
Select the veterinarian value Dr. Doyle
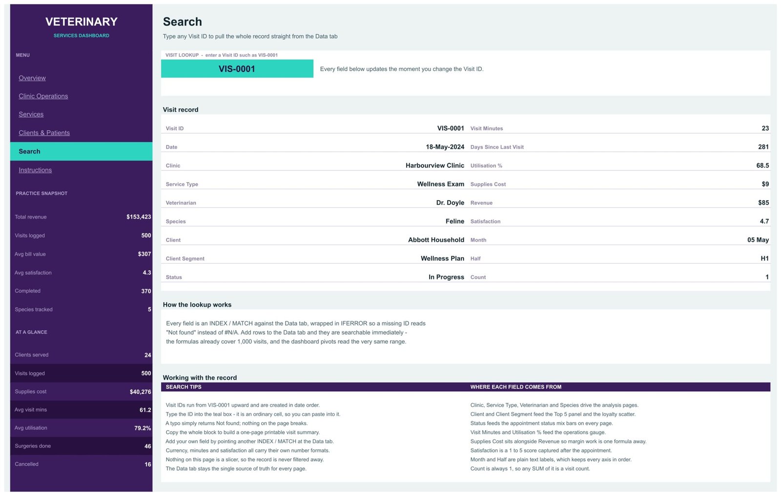(x=450, y=203)
